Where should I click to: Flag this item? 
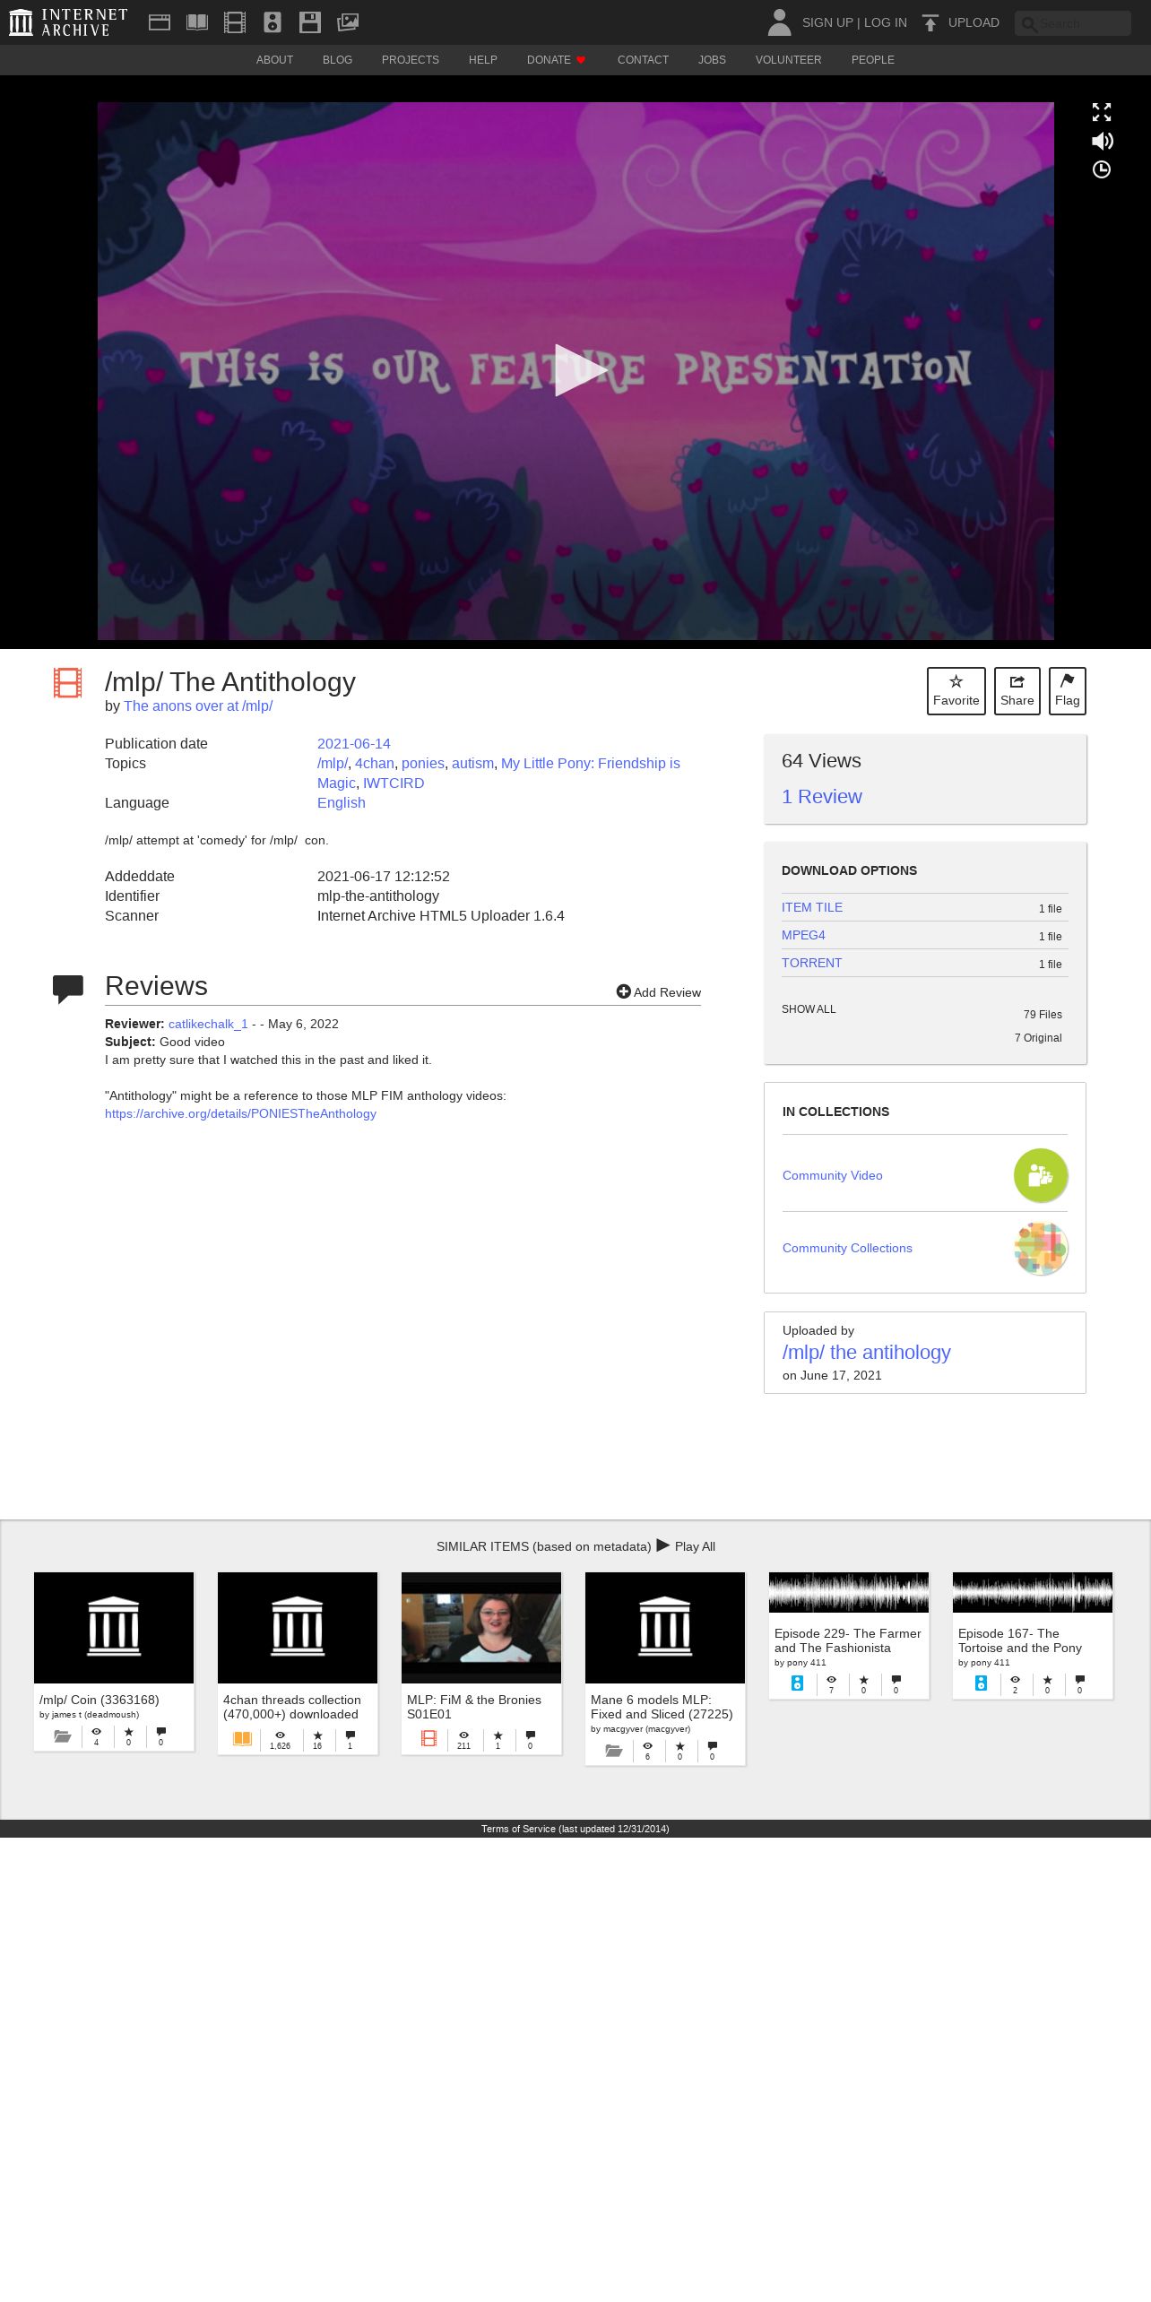[1068, 691]
